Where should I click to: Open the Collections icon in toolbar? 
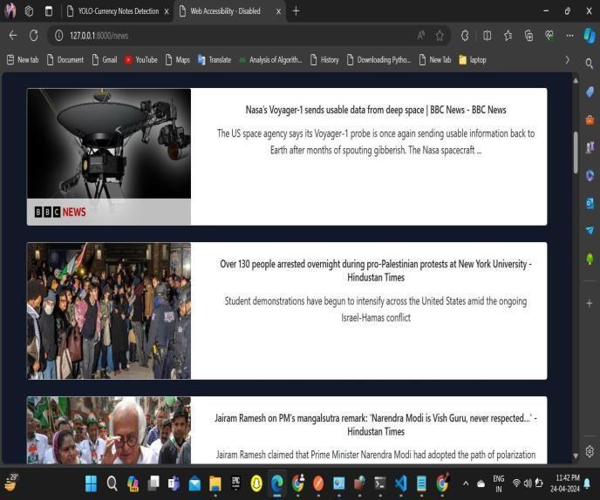point(528,36)
